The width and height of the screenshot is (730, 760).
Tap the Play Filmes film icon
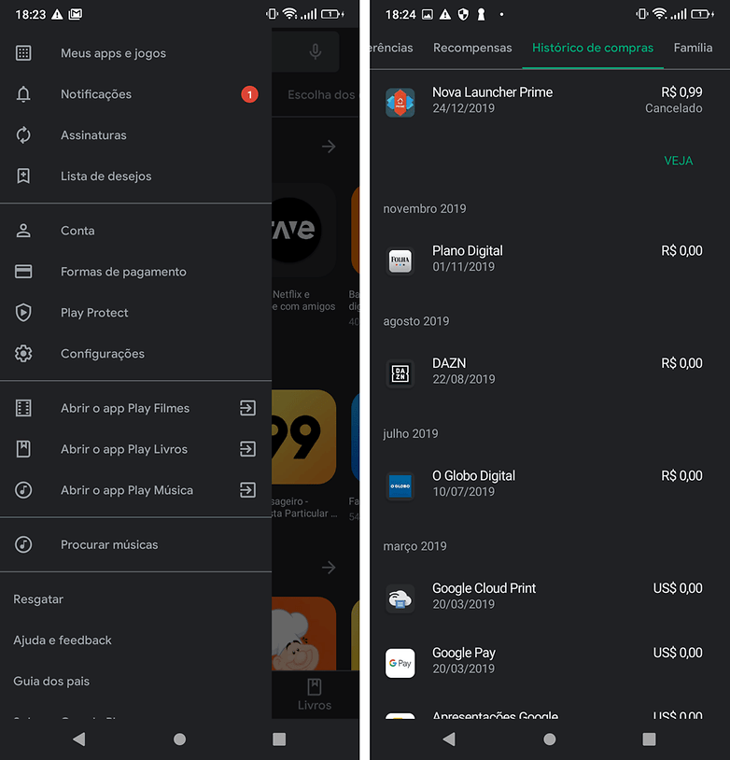(x=23, y=408)
